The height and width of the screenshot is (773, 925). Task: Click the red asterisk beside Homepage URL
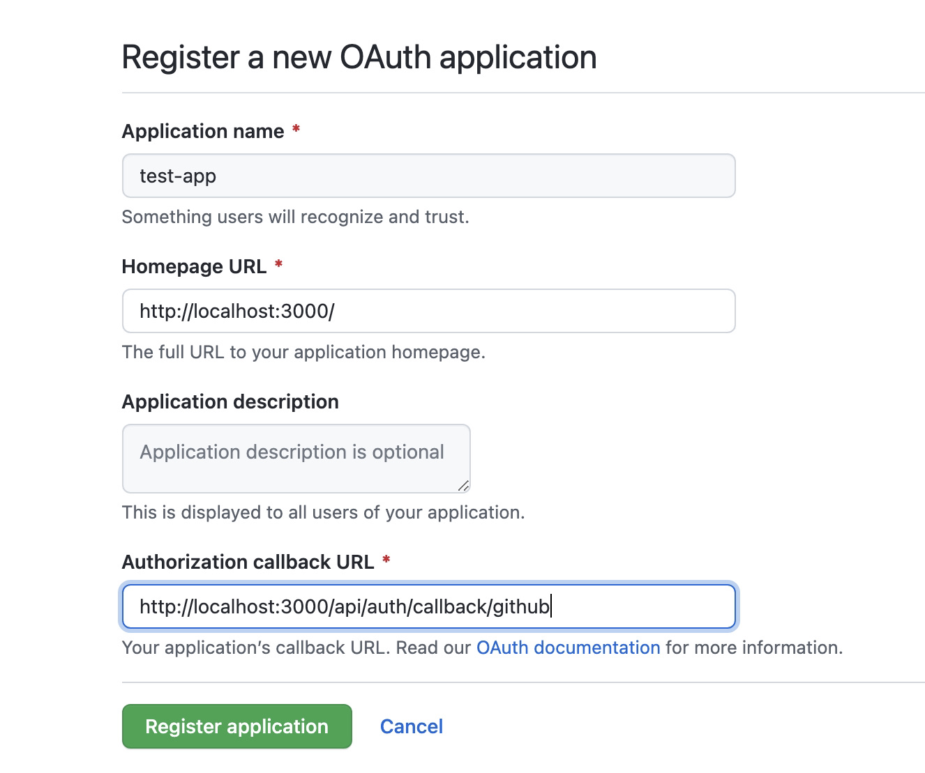pos(278,265)
